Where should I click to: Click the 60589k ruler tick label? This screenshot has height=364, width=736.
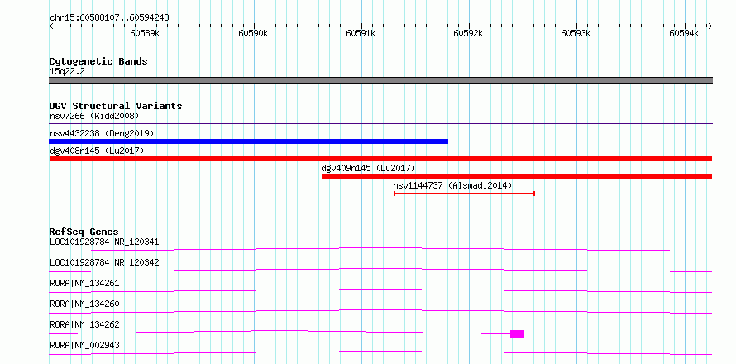(145, 33)
